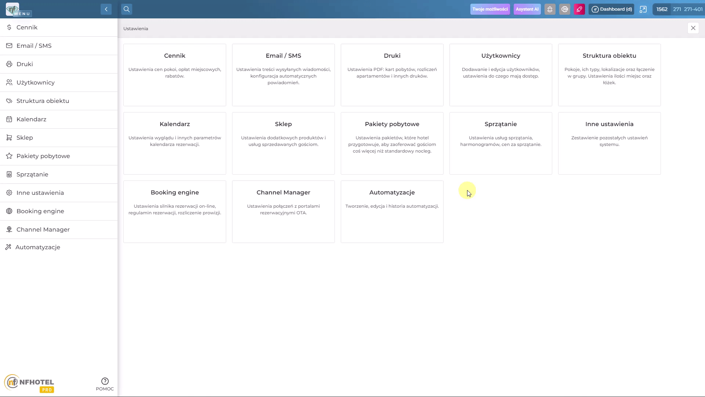Click the dollar icon beside Cennik in sidebar
This screenshot has height=397, width=705.
(x=9, y=28)
